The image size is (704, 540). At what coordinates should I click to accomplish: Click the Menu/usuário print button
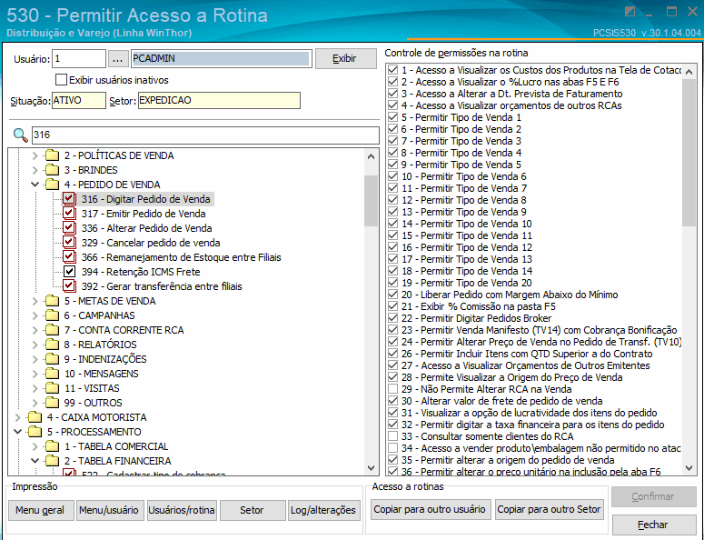coord(110,510)
